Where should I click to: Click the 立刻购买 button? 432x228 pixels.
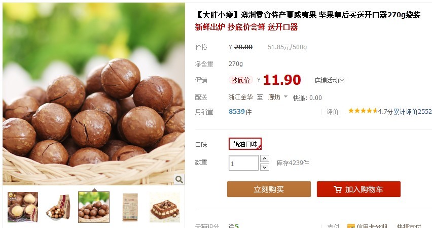pyautogui.click(x=269, y=189)
